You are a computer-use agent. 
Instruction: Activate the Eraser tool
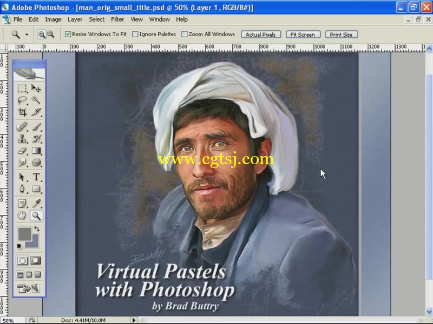click(x=22, y=151)
